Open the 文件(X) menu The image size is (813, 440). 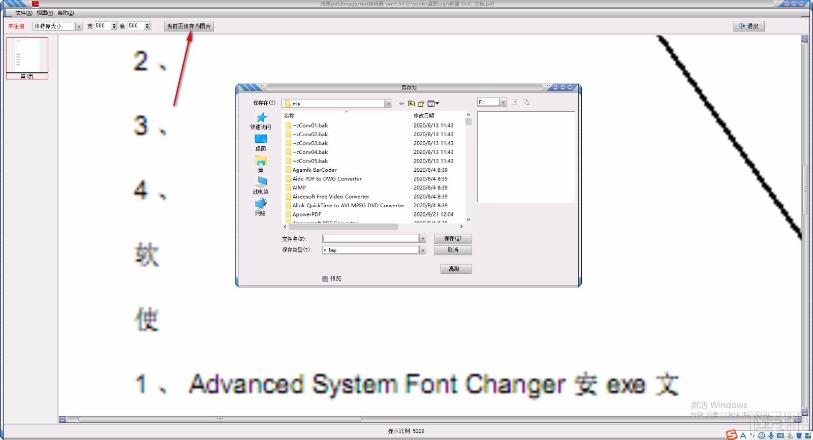pos(24,13)
